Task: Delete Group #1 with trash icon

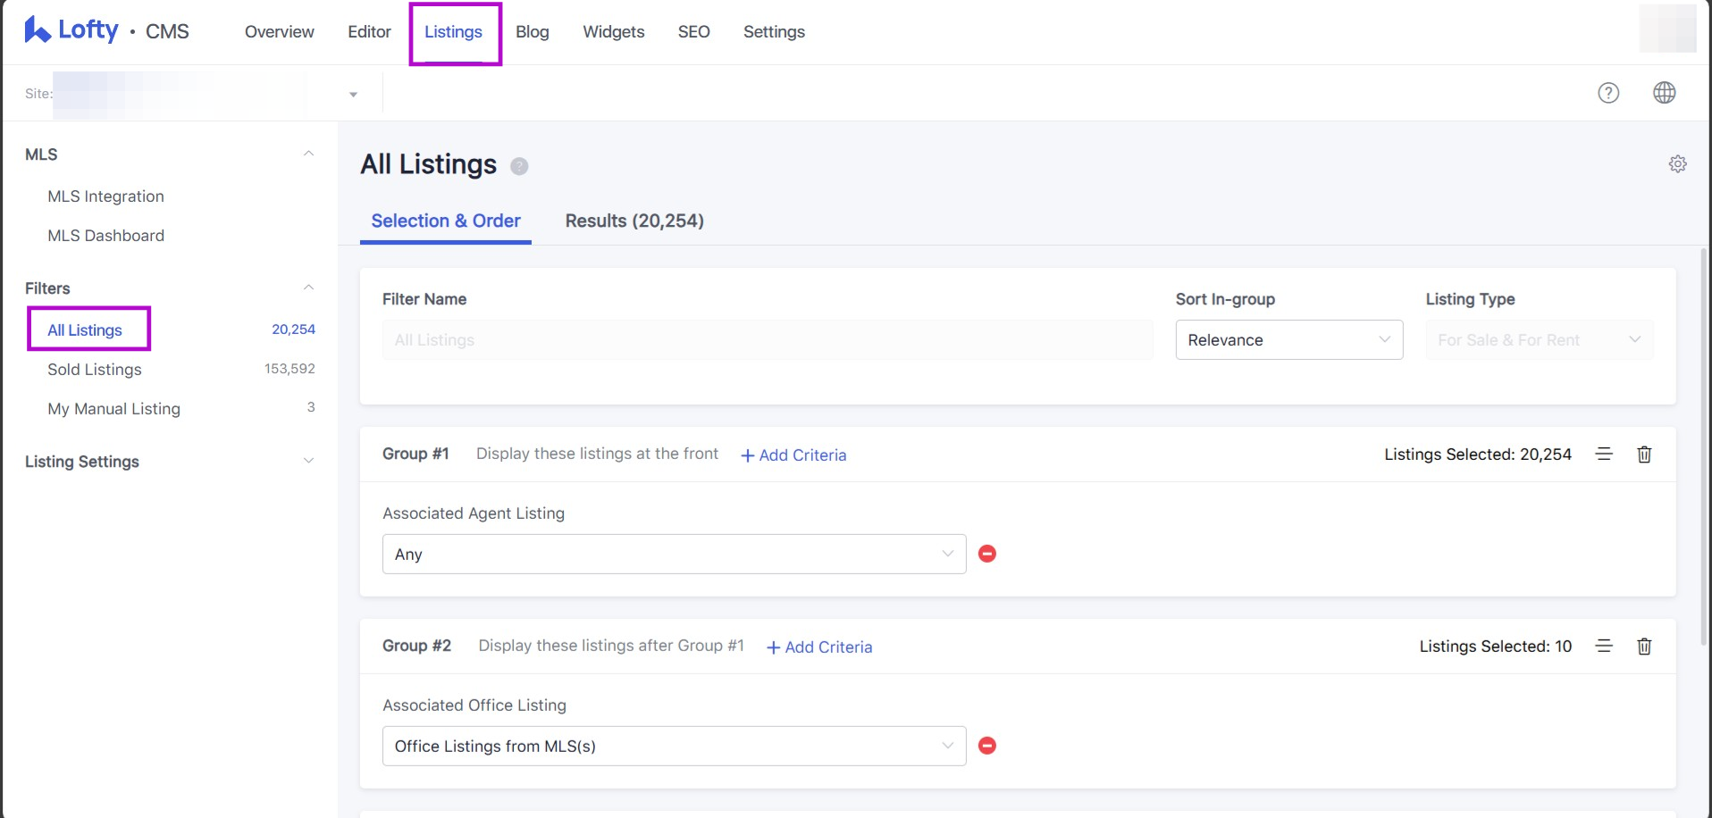Action: click(x=1643, y=455)
